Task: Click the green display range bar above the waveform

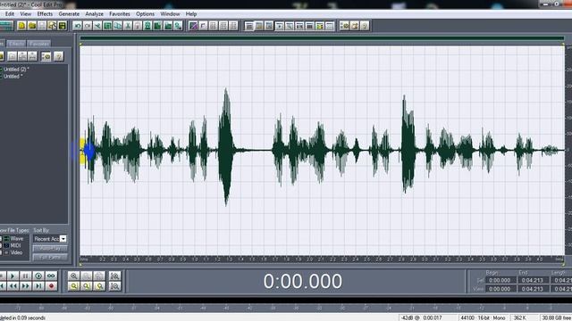Action: pyautogui.click(x=322, y=38)
